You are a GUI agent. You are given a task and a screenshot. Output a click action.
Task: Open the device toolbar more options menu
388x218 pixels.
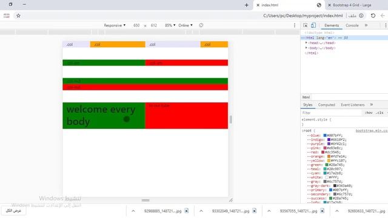point(295,25)
